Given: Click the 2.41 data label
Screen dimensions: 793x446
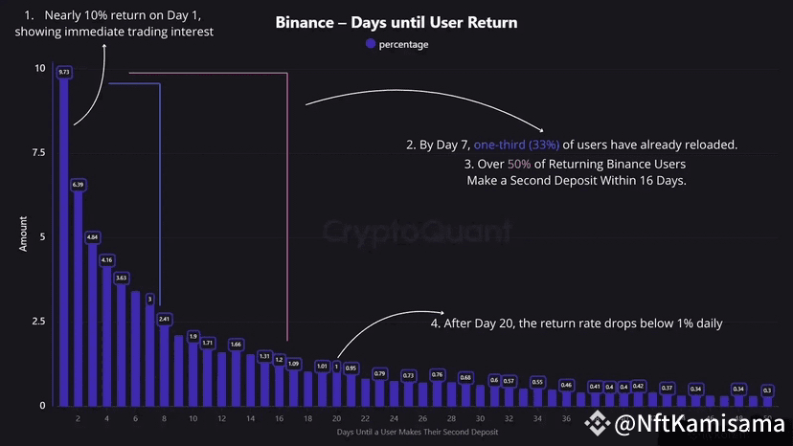Looking at the screenshot, I should 164,319.
